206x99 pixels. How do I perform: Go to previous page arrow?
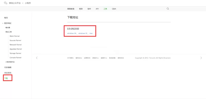coord(37,58)
